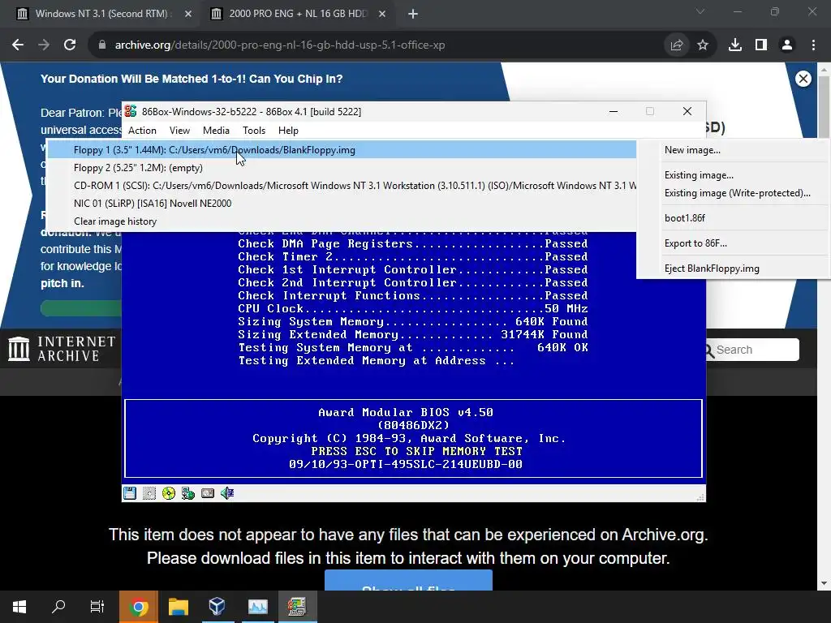The image size is (831, 623).
Task: Open Chrome three-dot menu
Action: [813, 45]
